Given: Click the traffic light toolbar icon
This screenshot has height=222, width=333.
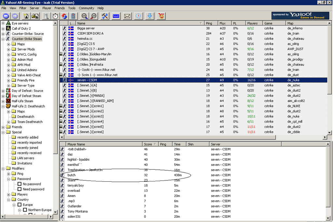Looking at the screenshot, I should (x=73, y=16).
